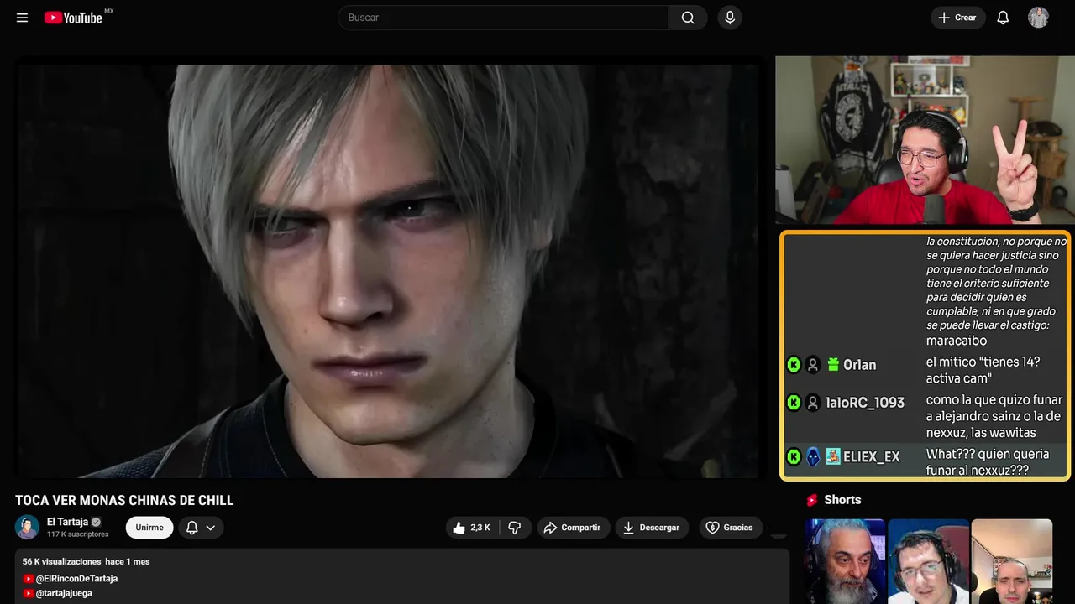Dislike the video with thumbs down
Viewport: 1075px width, 604px height.
pyautogui.click(x=515, y=528)
